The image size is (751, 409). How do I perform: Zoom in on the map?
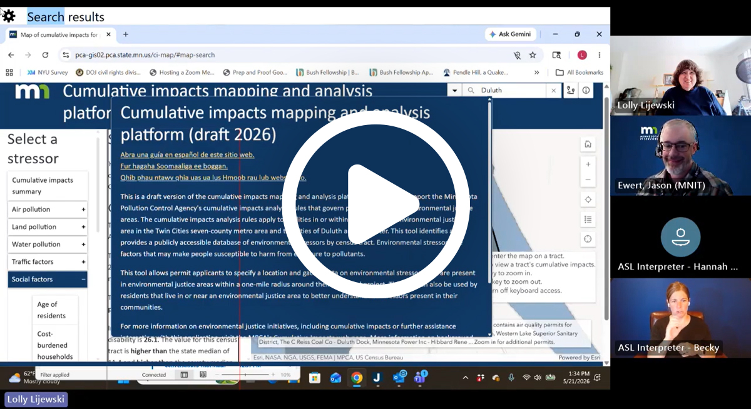(588, 164)
